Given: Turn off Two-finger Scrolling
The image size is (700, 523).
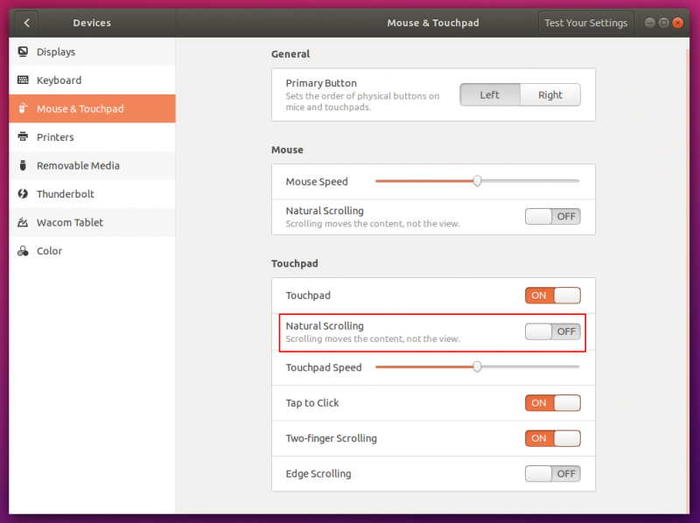Looking at the screenshot, I should click(552, 438).
